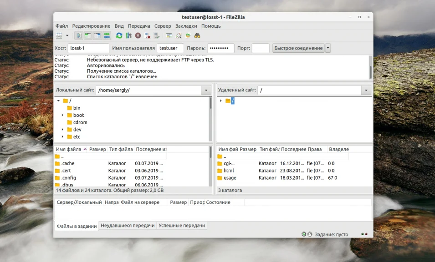Cancel current operation red icon
435x262 pixels.
(138, 35)
